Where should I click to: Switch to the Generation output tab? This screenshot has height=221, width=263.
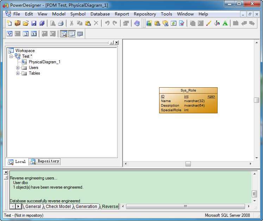pyautogui.click(x=86, y=207)
